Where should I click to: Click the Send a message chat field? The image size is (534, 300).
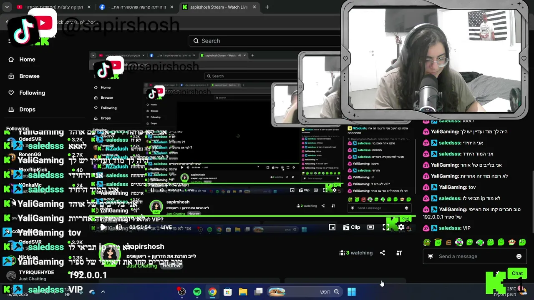tap(475, 256)
